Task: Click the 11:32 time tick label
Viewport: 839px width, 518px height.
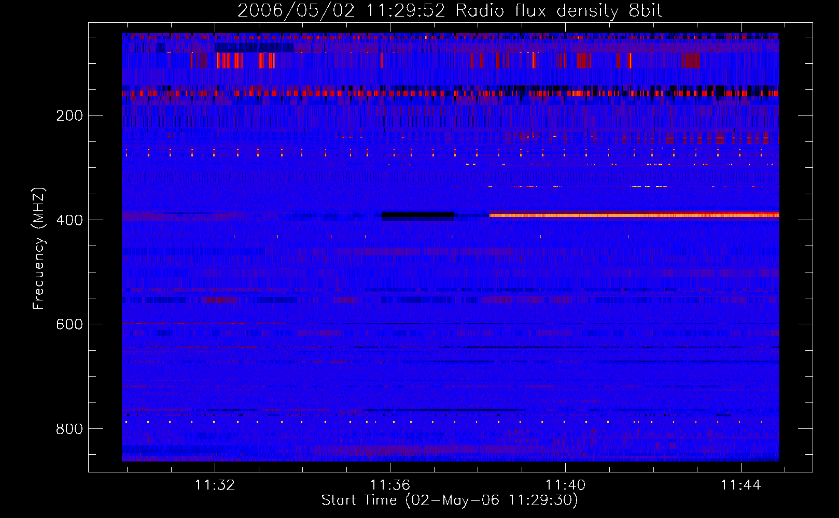Action: click(x=215, y=485)
